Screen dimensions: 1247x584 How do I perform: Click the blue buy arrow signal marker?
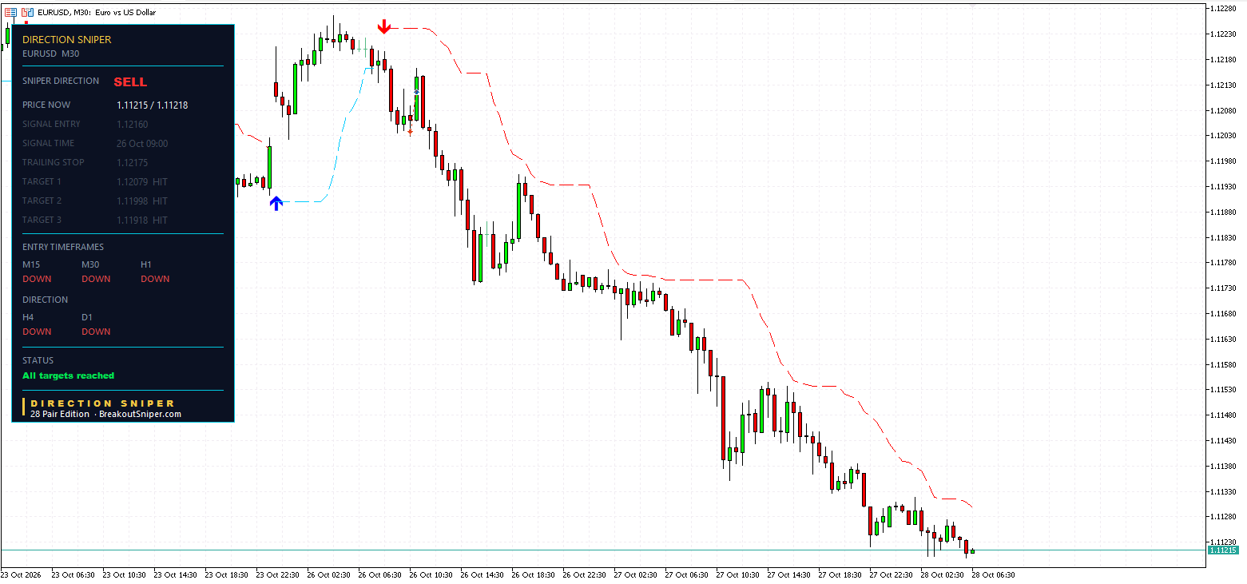tap(276, 203)
